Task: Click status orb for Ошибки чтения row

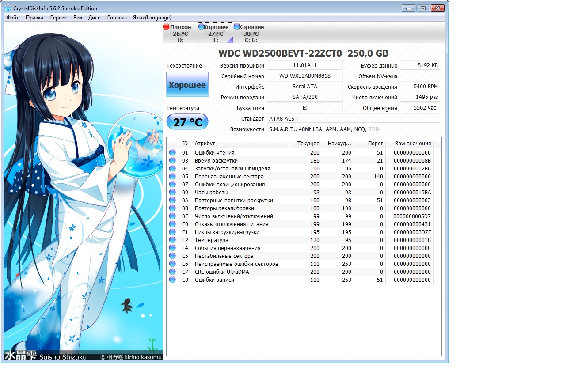Action: click(172, 153)
